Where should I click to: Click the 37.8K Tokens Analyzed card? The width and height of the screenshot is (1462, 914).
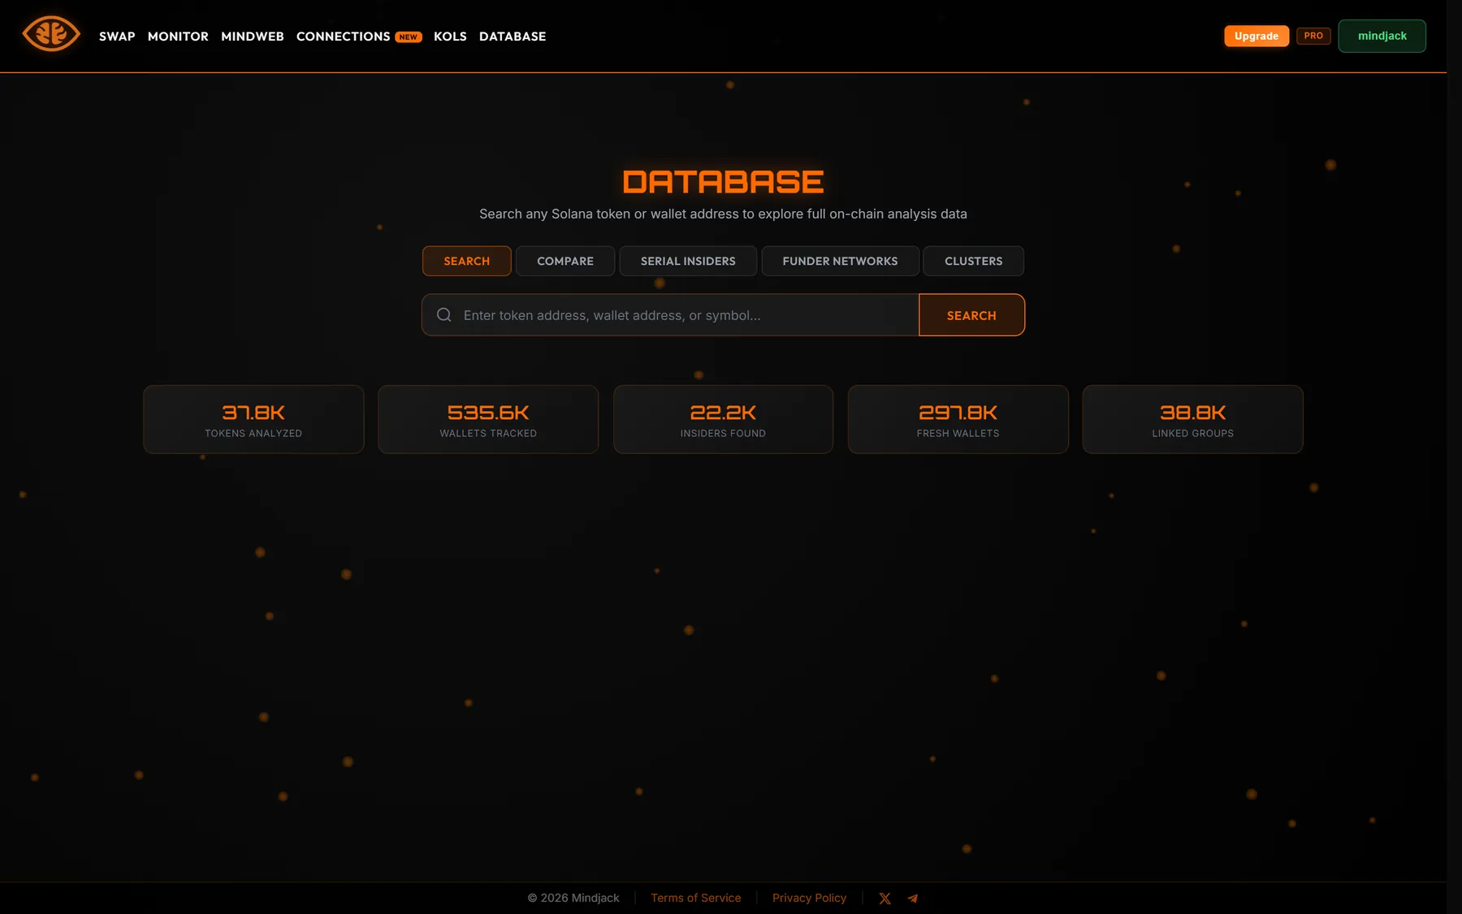253,419
